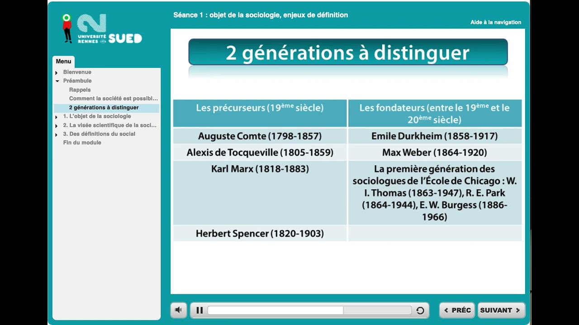Open Comment la société est possible slide
Image resolution: width=579 pixels, height=325 pixels.
114,98
